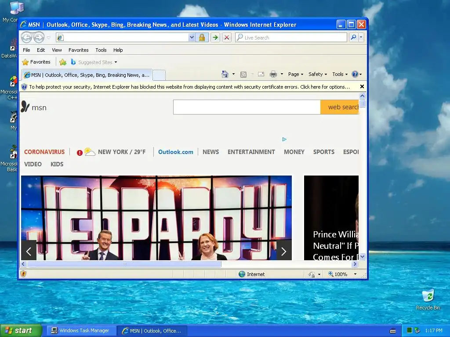The image size is (450, 337).
Task: Click the Print icon
Action: coord(273,74)
